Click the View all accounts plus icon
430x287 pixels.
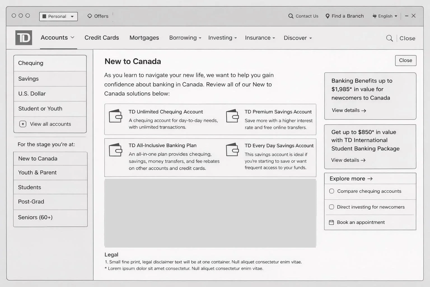pyautogui.click(x=23, y=124)
